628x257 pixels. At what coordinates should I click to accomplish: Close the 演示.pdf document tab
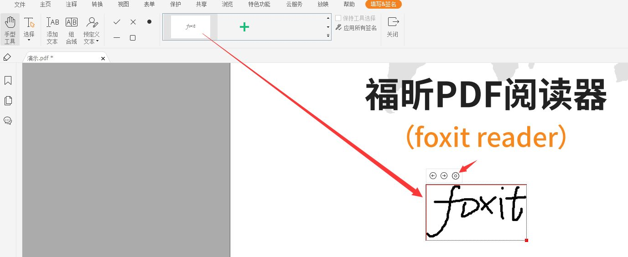click(x=103, y=58)
